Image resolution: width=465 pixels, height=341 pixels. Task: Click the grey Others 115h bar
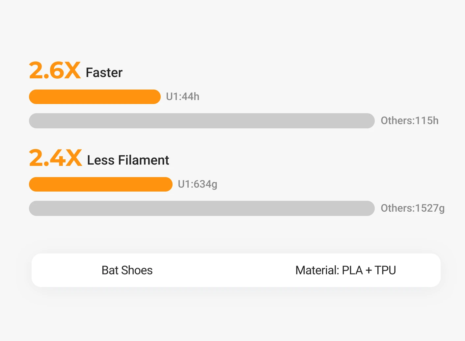202,121
